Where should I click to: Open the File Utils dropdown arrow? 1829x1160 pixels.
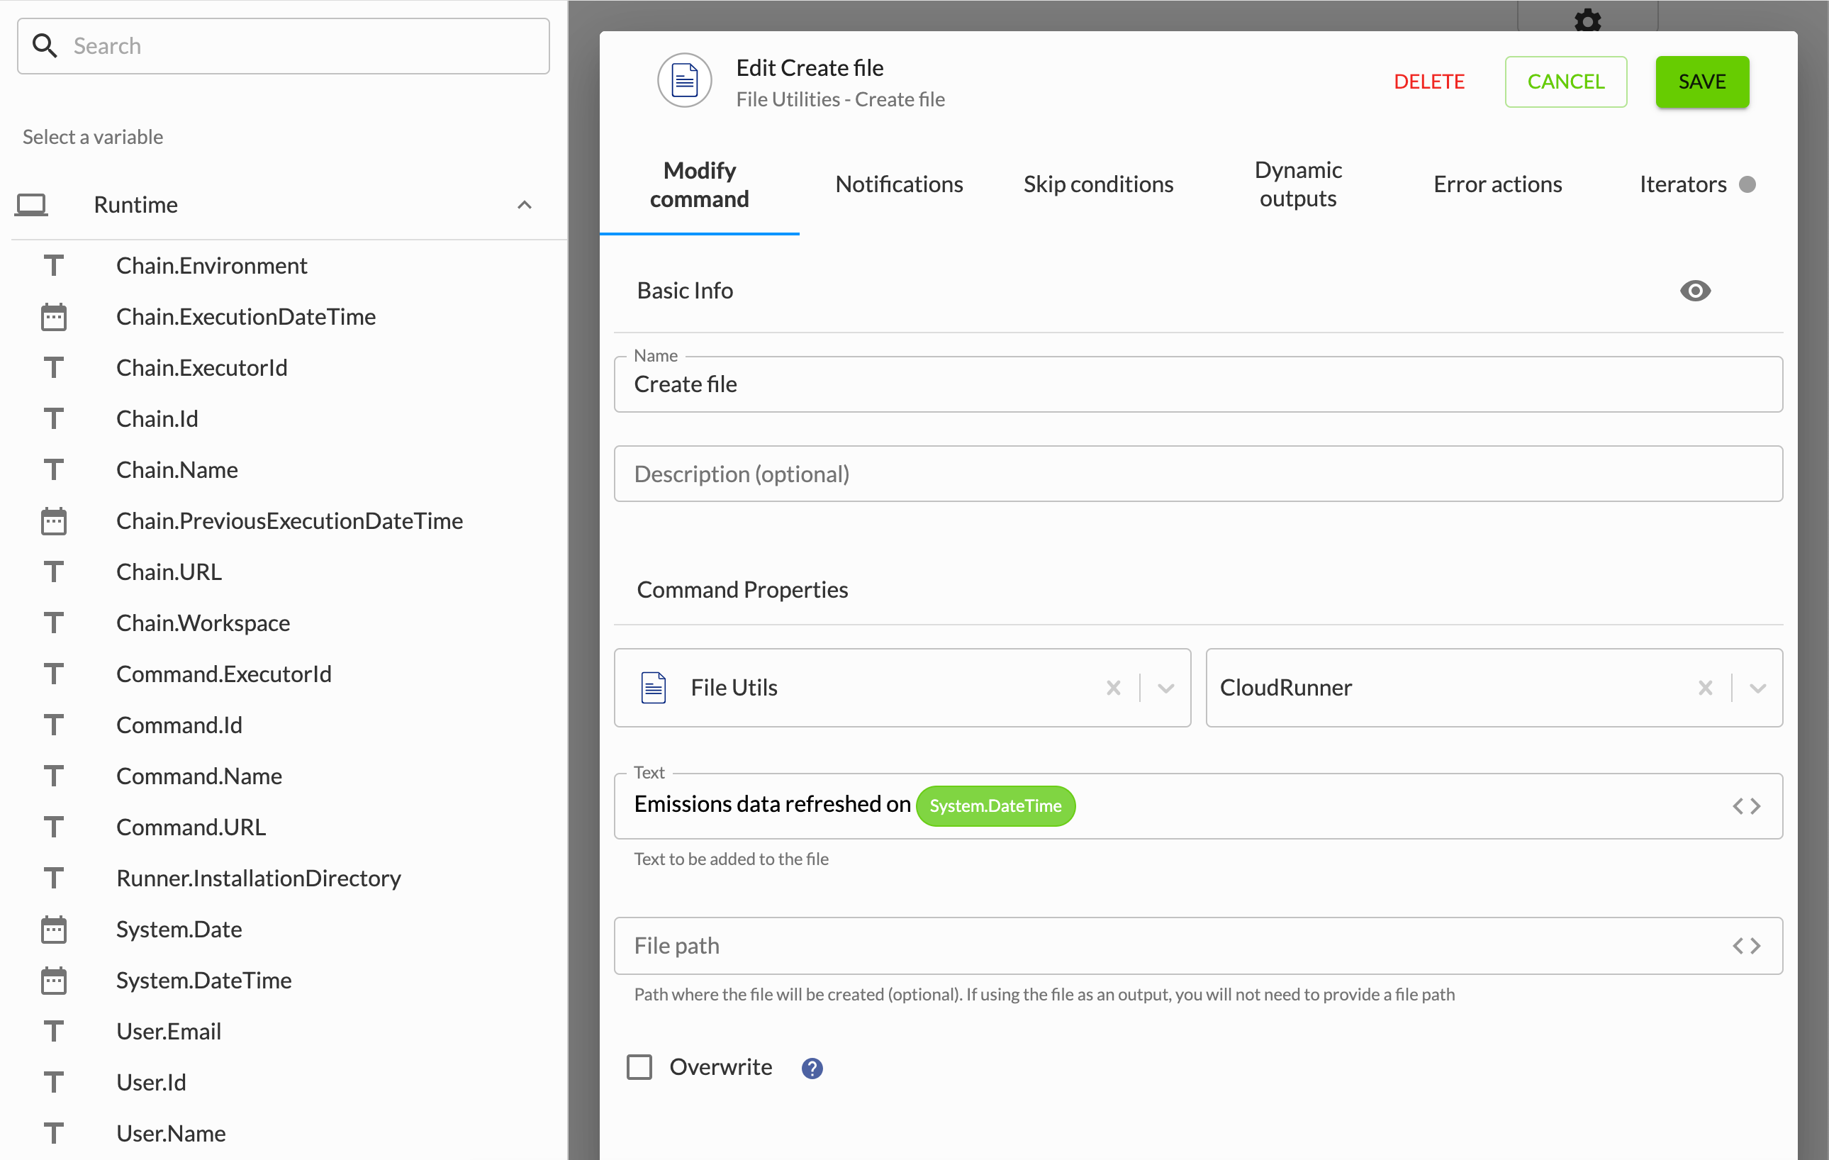(x=1166, y=688)
